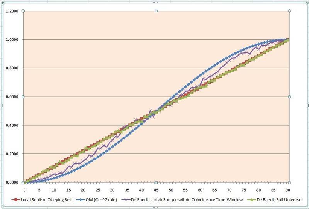Click the 60 label on horizontal axis
The height and width of the screenshot is (209, 309).
tap(200, 190)
